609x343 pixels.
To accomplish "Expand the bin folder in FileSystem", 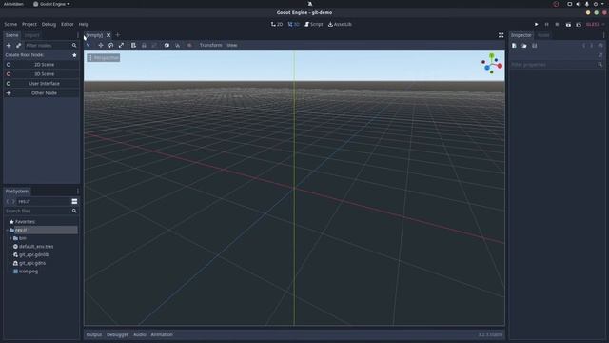I will coord(10,238).
